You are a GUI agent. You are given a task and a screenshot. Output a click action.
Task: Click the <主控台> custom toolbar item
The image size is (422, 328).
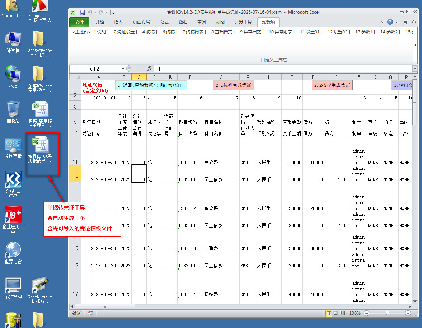click(81, 32)
